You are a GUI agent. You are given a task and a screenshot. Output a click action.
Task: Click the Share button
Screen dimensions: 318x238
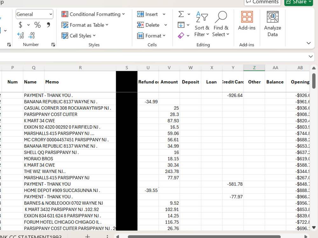coord(299,2)
